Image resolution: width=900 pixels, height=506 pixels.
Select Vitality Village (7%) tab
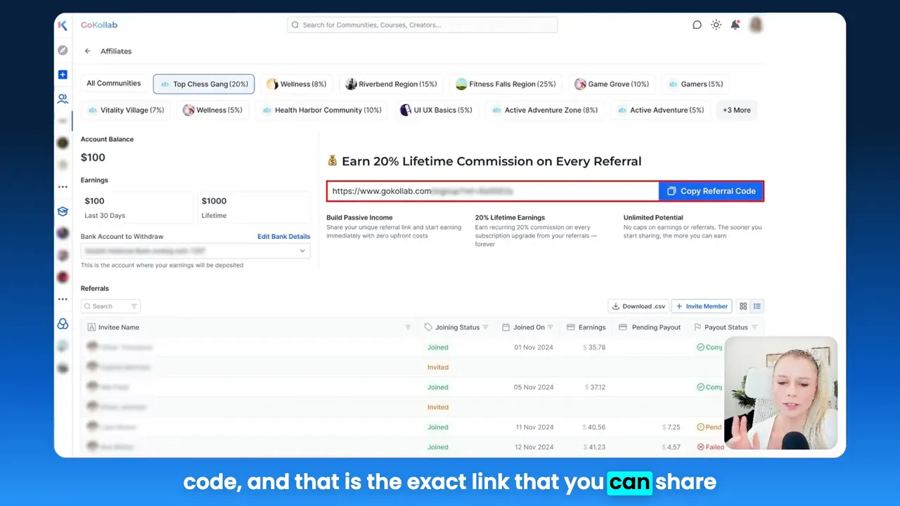125,110
